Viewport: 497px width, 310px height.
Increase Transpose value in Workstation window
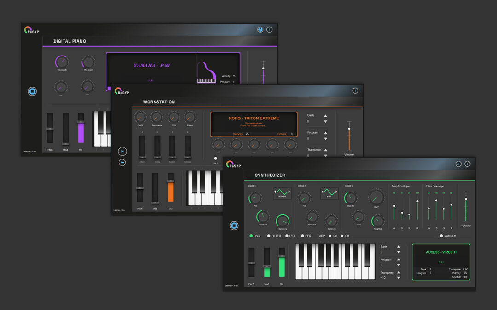pos(325,150)
